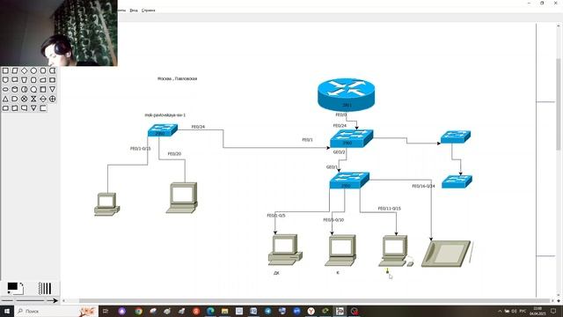This screenshot has height=317, width=563.
Task: Open the taskbar clock and date
Action: click(x=537, y=311)
